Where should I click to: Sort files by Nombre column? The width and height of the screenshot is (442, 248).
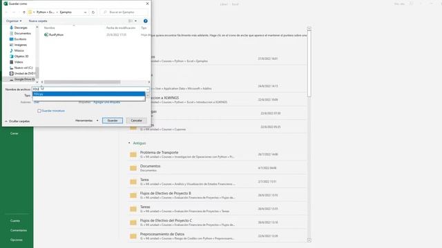tap(50, 28)
